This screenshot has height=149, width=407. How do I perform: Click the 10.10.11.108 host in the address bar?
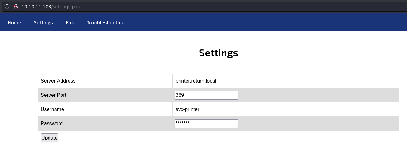coord(36,7)
